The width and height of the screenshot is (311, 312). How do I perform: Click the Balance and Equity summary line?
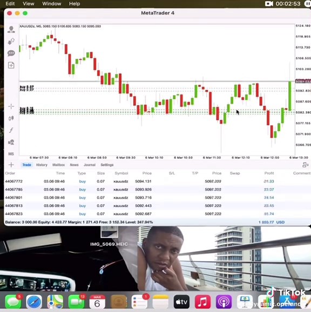79,222
